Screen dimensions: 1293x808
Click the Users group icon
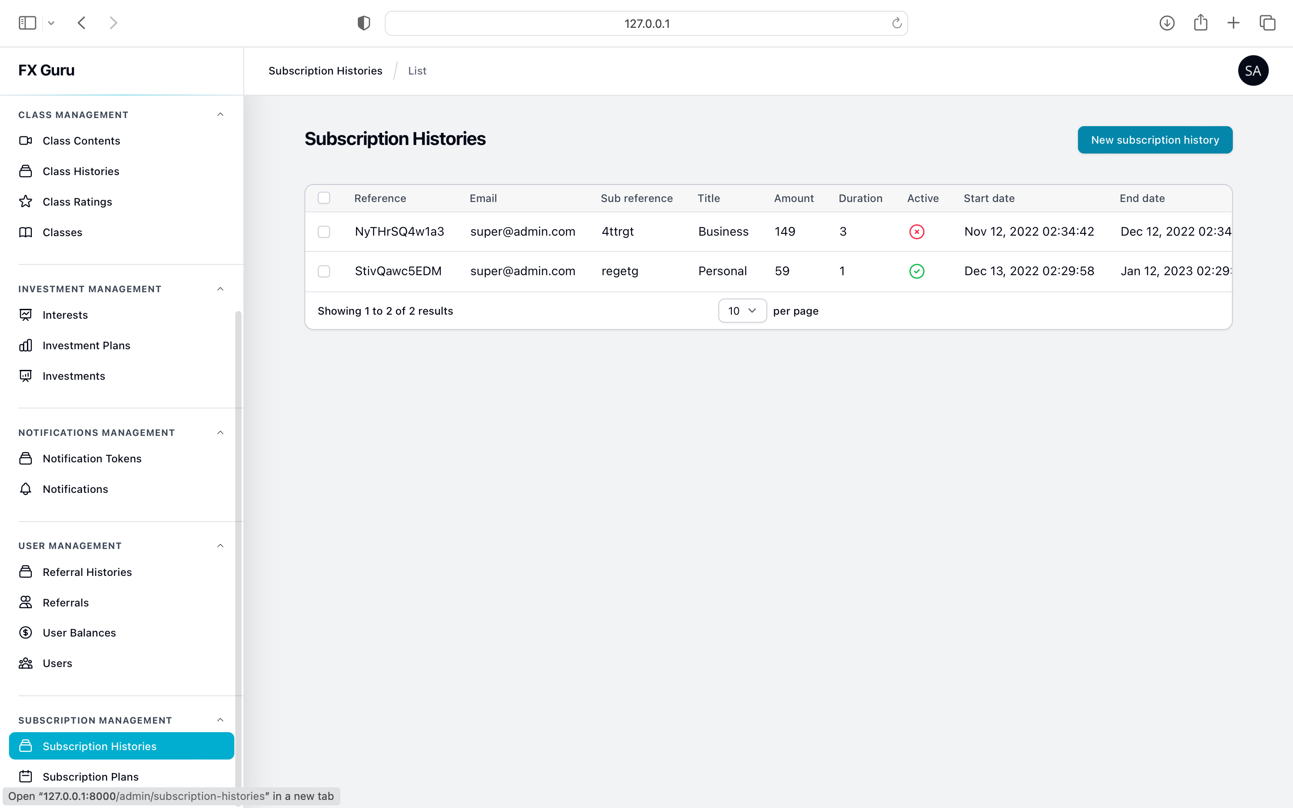pyautogui.click(x=26, y=663)
